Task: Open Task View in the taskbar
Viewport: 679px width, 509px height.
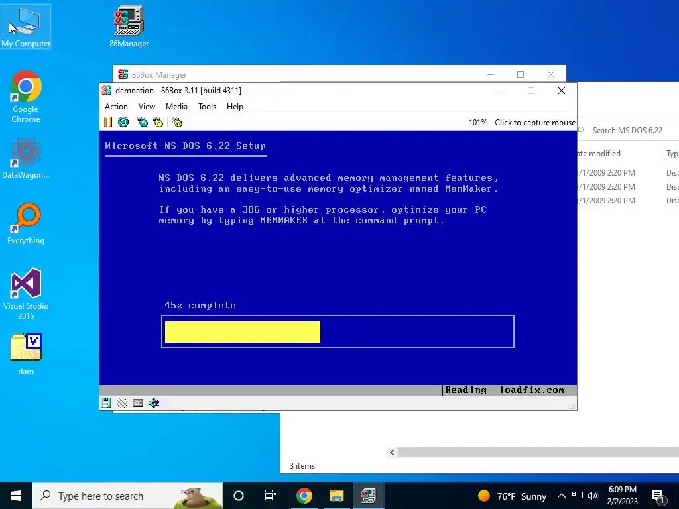Action: [x=271, y=496]
